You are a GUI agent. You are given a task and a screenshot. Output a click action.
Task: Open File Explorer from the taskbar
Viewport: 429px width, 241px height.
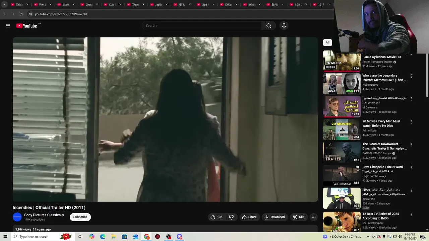point(114,237)
